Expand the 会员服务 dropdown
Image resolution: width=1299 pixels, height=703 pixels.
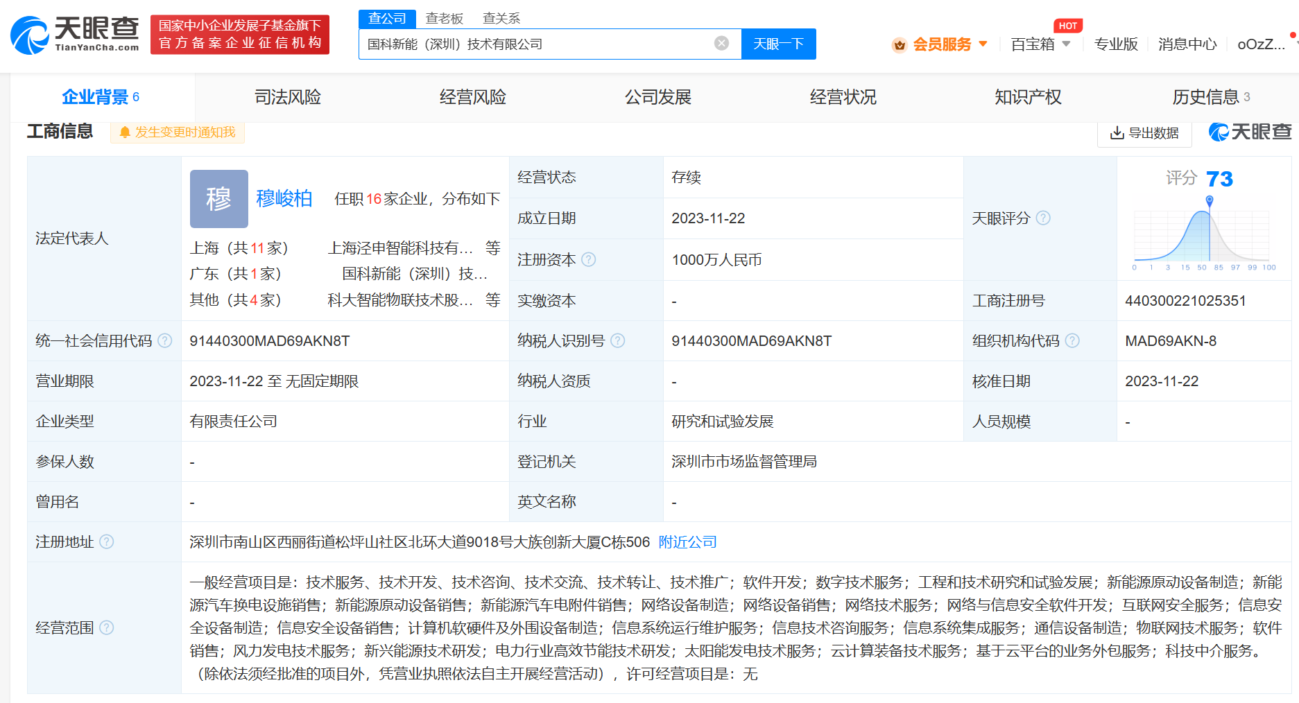point(940,44)
